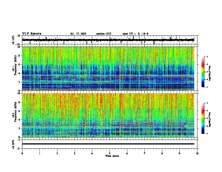Click the "-7" label on ch.2 color scale

point(207,134)
